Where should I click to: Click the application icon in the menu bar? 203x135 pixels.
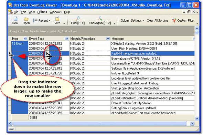click(10, 12)
